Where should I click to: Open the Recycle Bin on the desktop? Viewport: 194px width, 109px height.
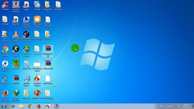pos(26,64)
